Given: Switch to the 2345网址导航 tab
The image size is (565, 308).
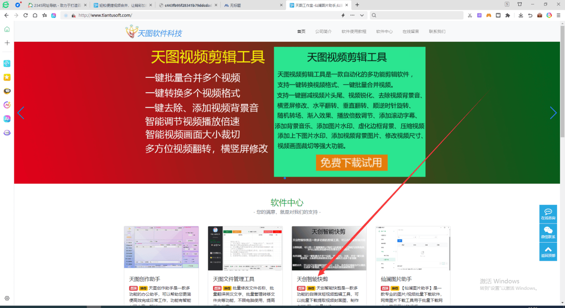Looking at the screenshot, I should coord(57,5).
